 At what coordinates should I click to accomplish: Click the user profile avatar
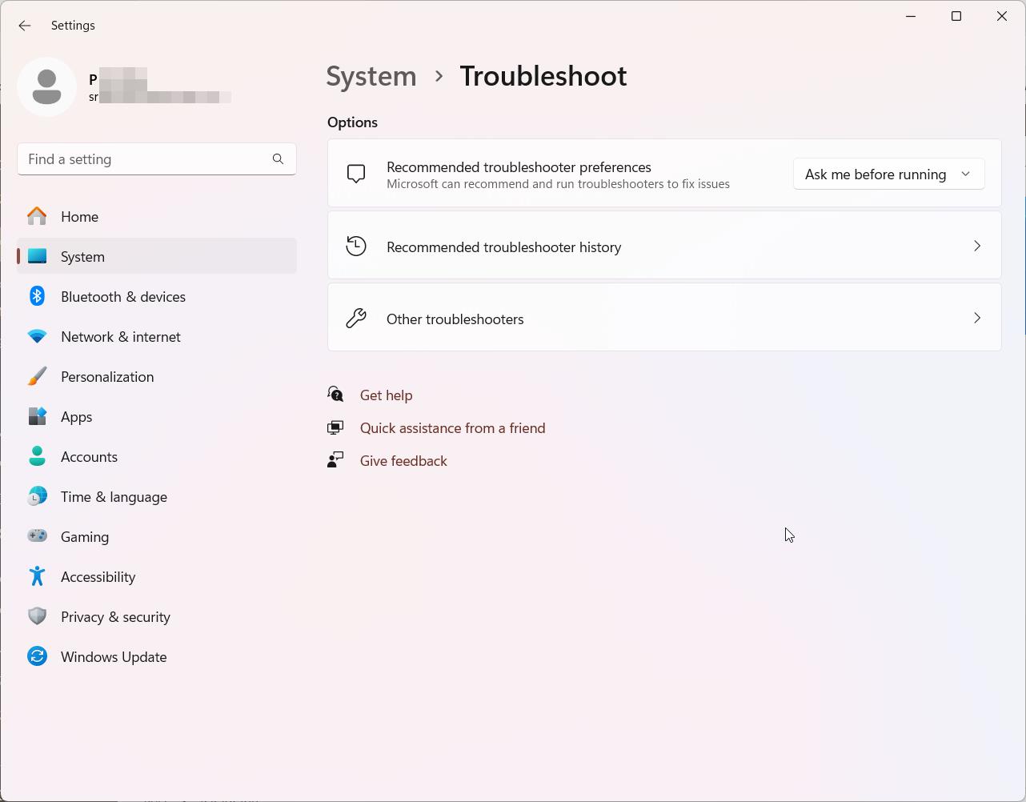pos(46,86)
